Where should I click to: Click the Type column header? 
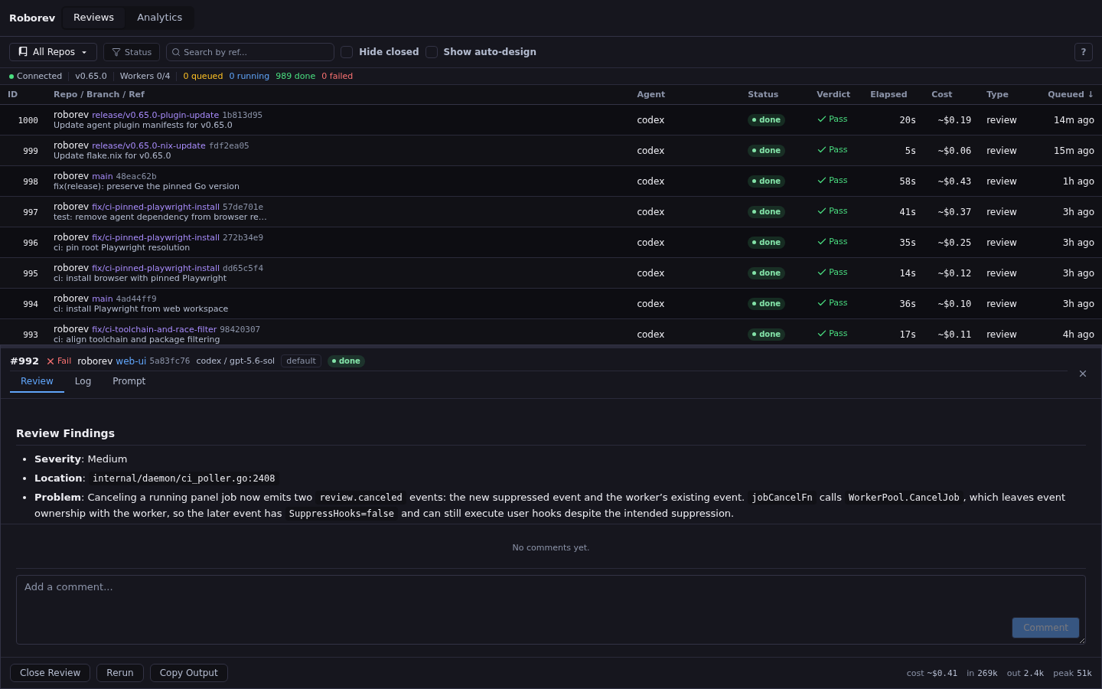coord(997,94)
